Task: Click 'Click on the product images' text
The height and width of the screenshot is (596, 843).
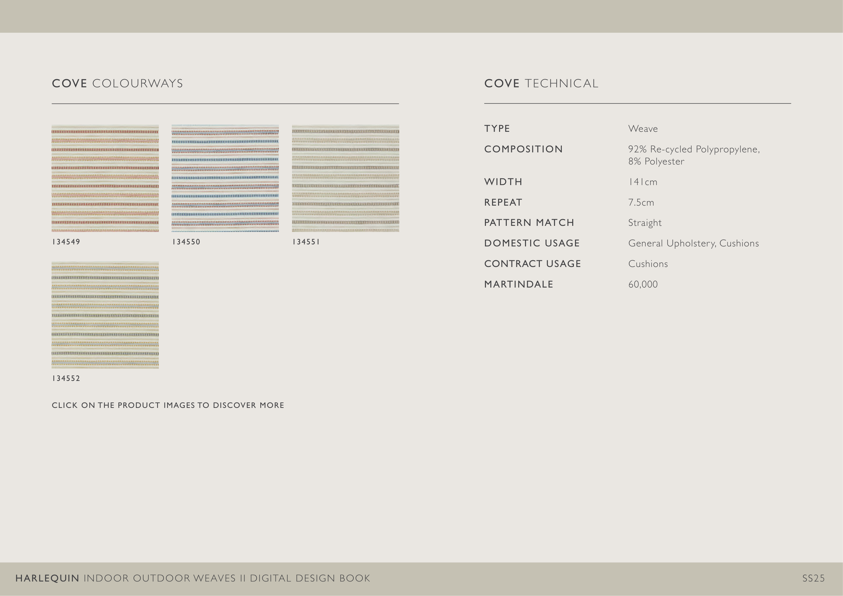Action: (168, 405)
